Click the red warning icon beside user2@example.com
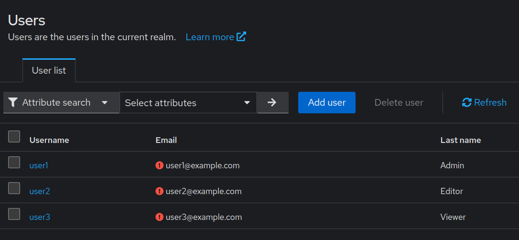 160,191
